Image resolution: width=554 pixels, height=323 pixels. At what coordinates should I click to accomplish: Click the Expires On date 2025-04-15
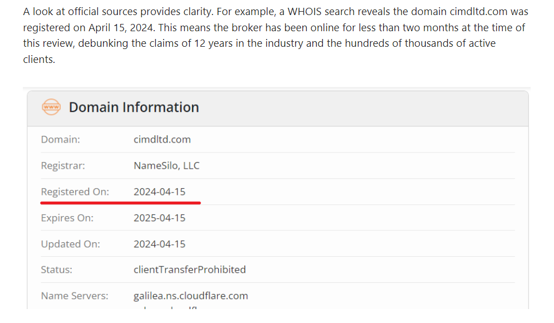point(159,218)
